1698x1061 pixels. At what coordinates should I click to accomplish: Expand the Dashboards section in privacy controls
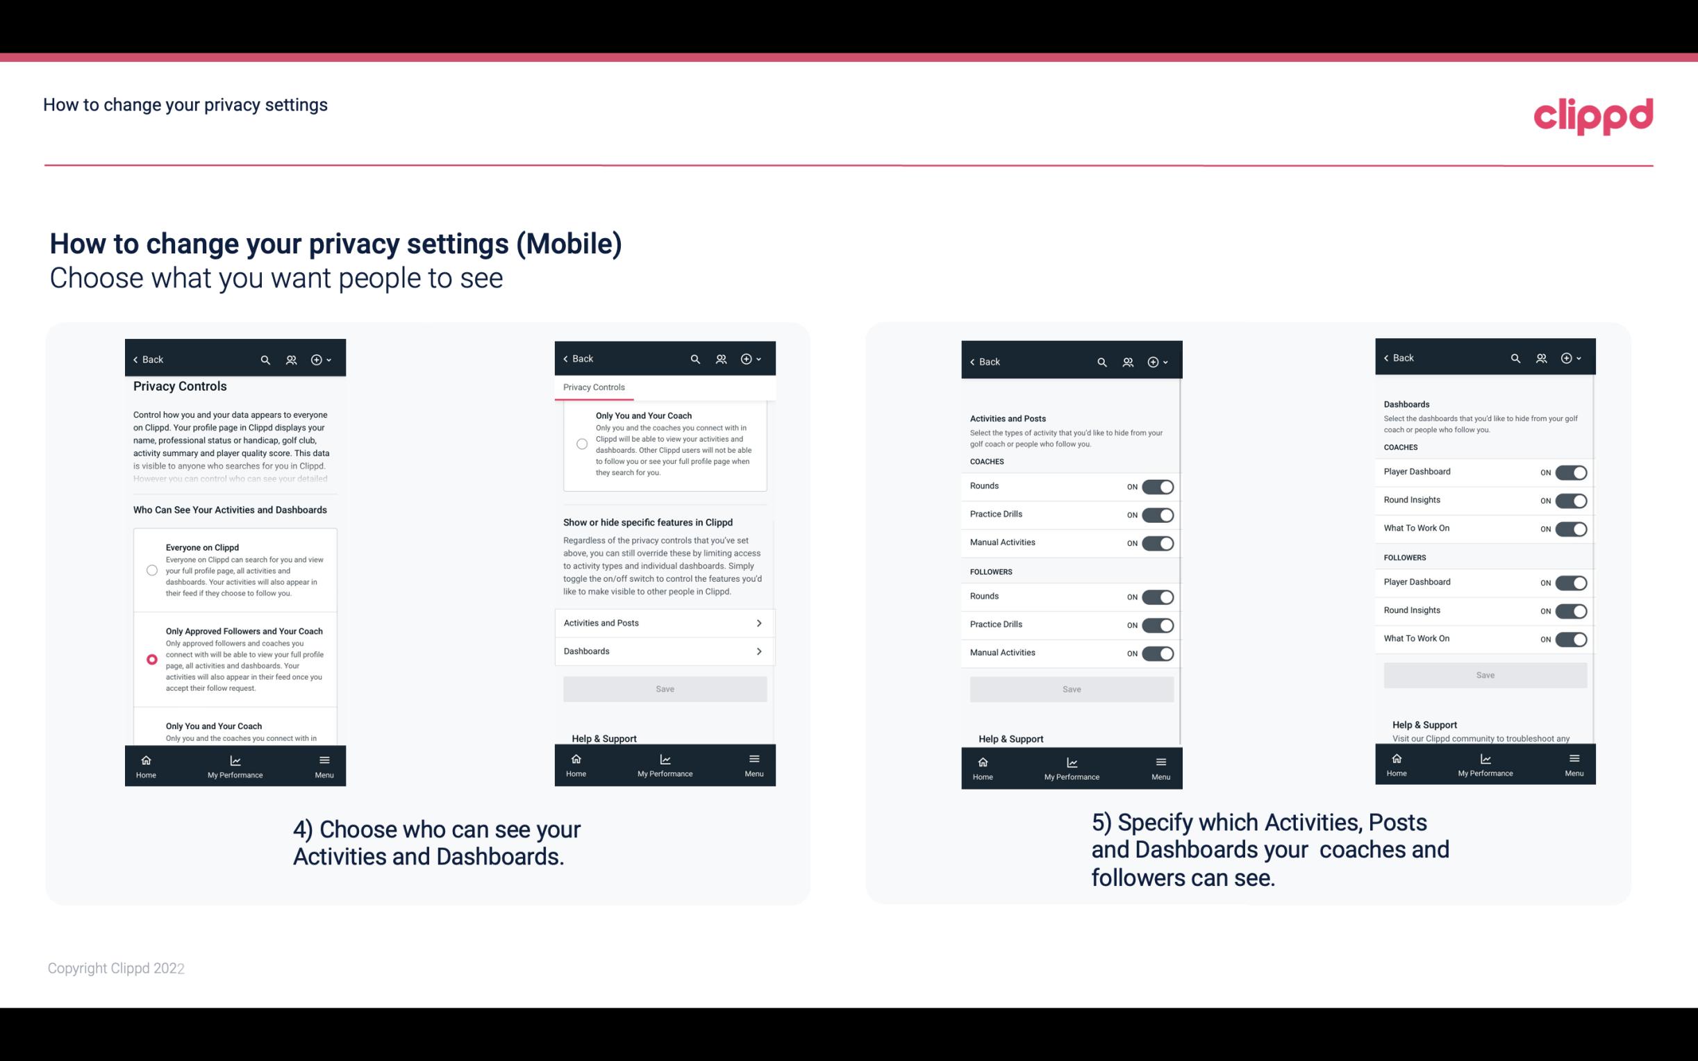tap(664, 651)
